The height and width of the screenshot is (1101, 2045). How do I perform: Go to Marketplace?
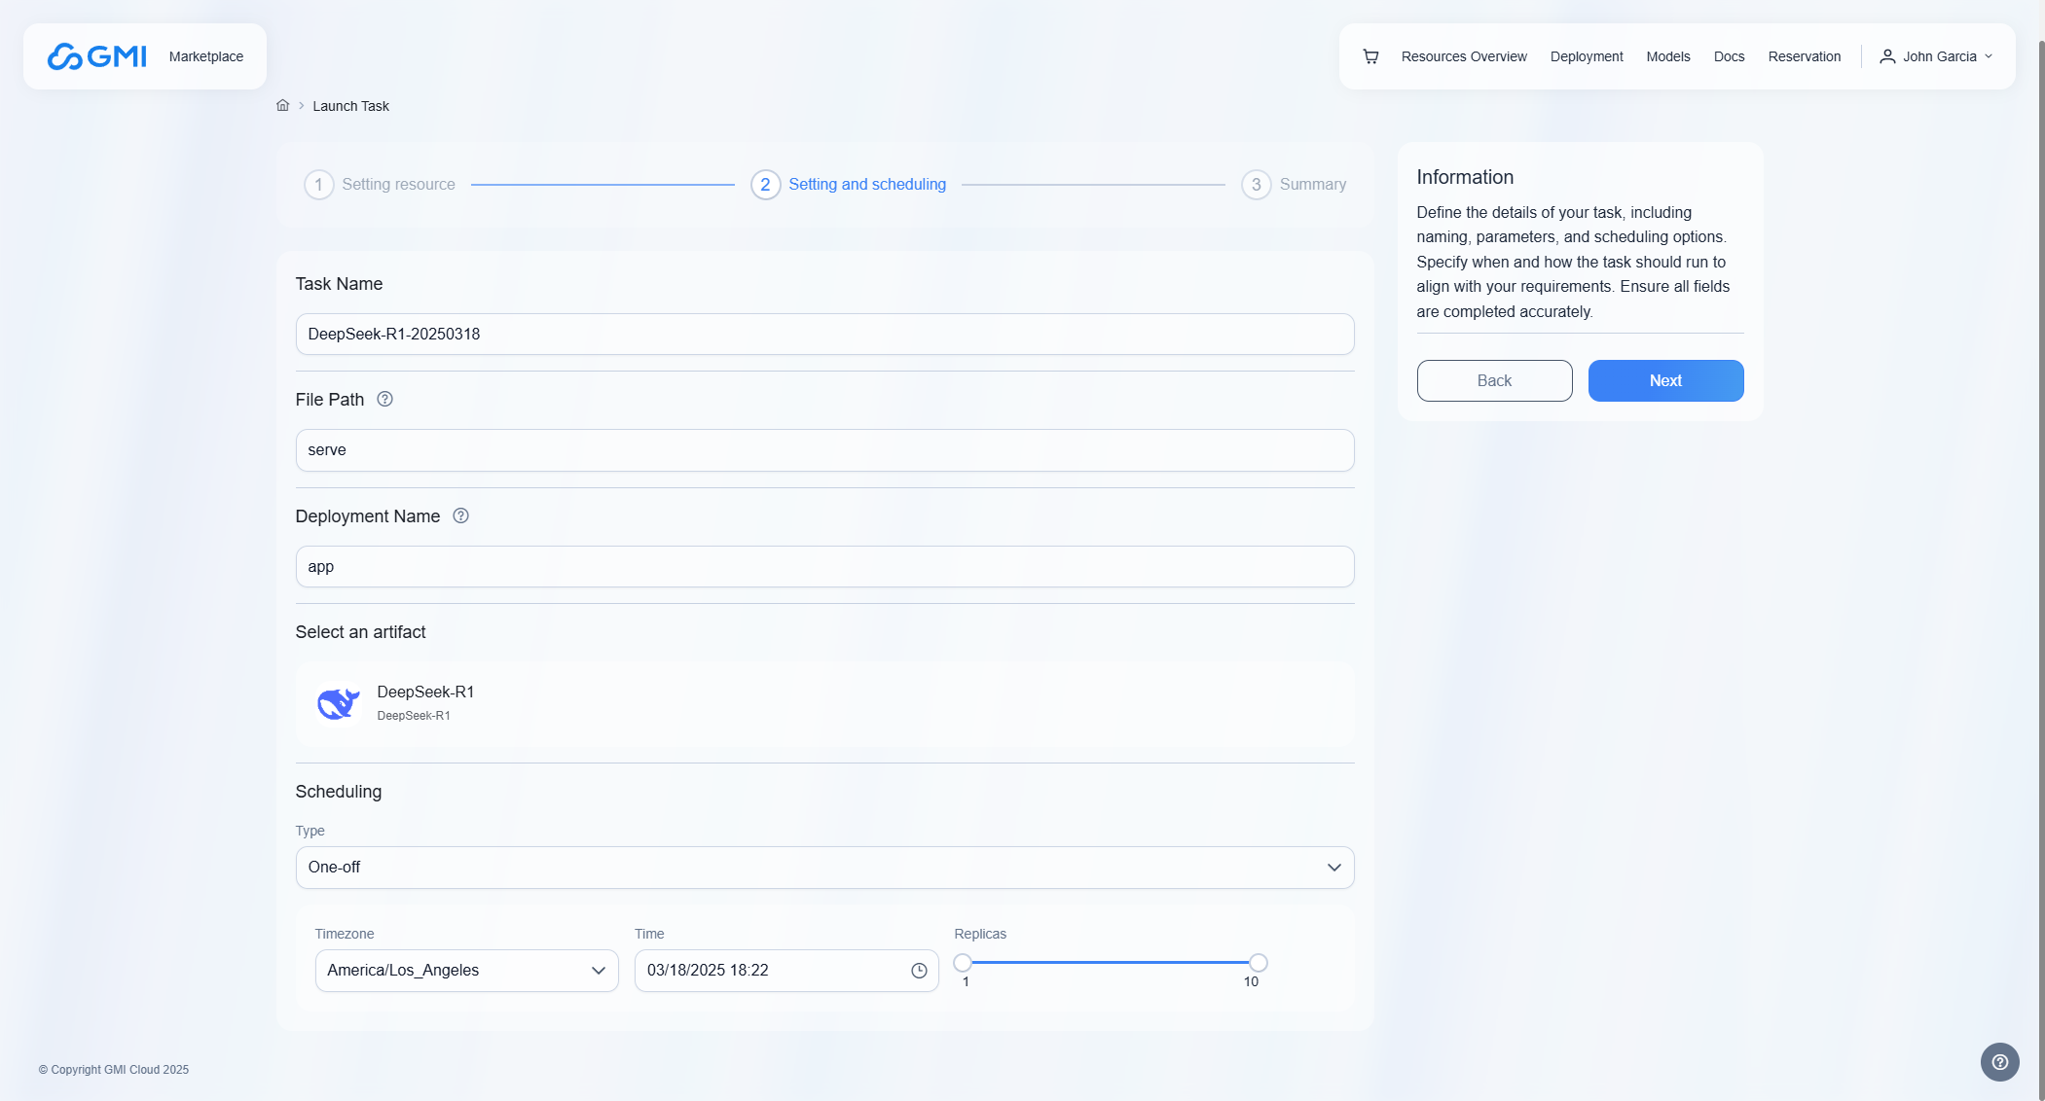point(206,56)
